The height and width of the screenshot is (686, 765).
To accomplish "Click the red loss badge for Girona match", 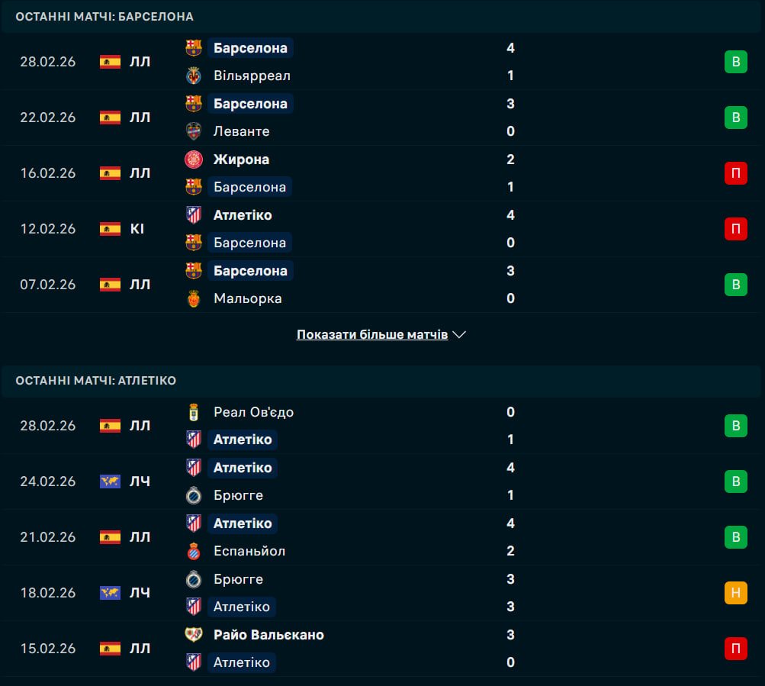I will coord(735,173).
